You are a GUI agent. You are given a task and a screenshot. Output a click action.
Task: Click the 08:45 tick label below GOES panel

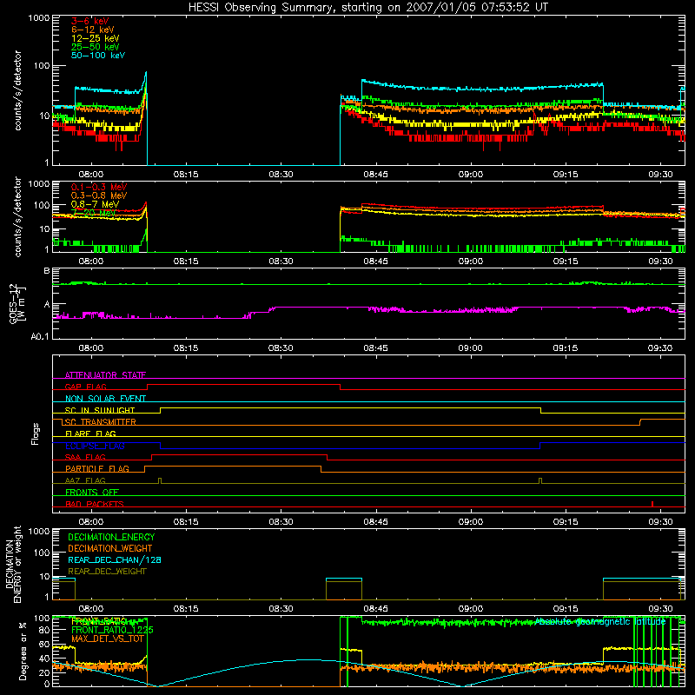click(375, 348)
